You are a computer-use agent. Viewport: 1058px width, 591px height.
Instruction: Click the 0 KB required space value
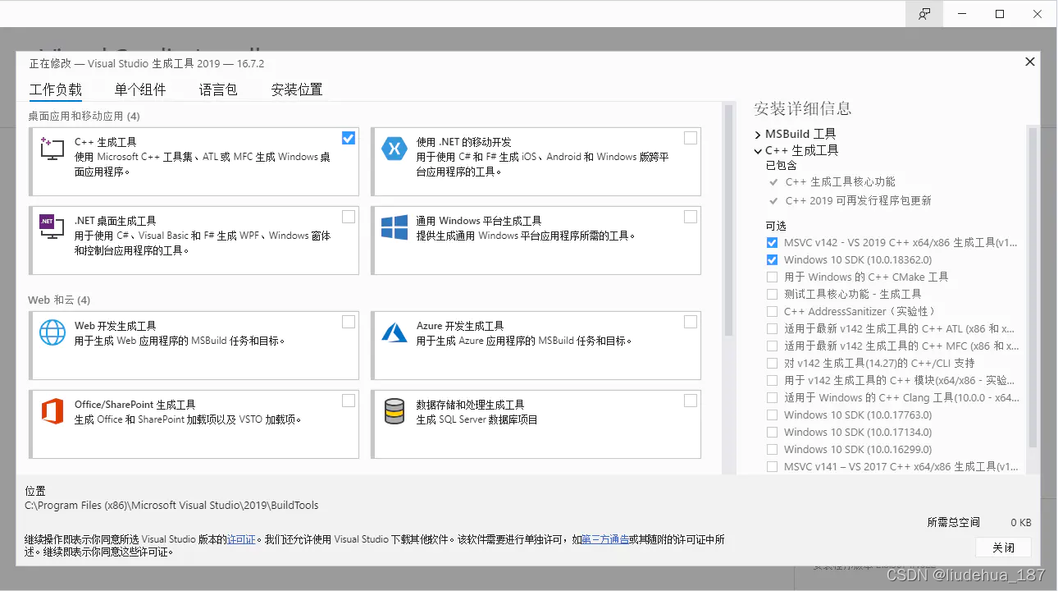point(1020,522)
